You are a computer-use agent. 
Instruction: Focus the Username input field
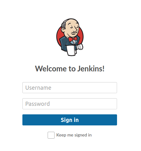click(x=70, y=88)
